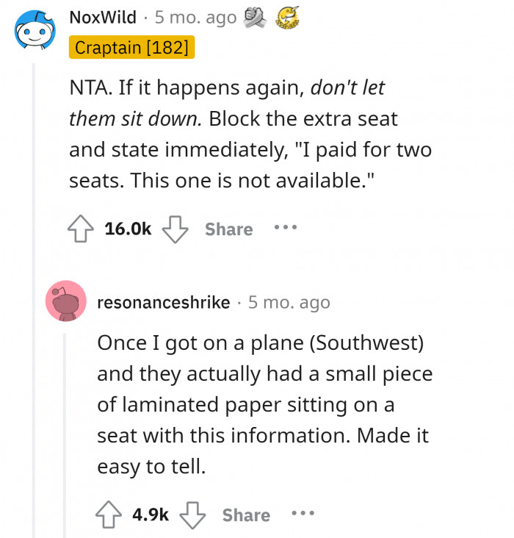Collapse resonanceshrike's reply thread line
The width and height of the screenshot is (514, 538).
click(x=65, y=434)
